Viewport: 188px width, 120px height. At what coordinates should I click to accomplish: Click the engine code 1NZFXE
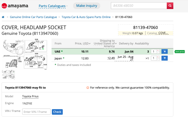(x=27, y=104)
